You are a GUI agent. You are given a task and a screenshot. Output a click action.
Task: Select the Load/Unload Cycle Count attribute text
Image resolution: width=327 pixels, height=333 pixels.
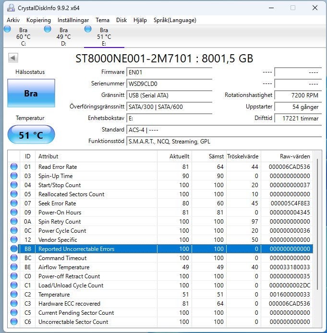click(x=71, y=285)
